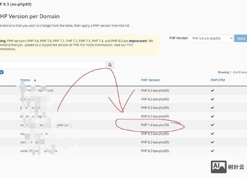Click the PHP 8.3 version in the last row
The height and width of the screenshot is (177, 247).
155,151
